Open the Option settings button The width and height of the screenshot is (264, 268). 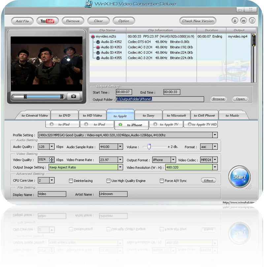(124, 21)
